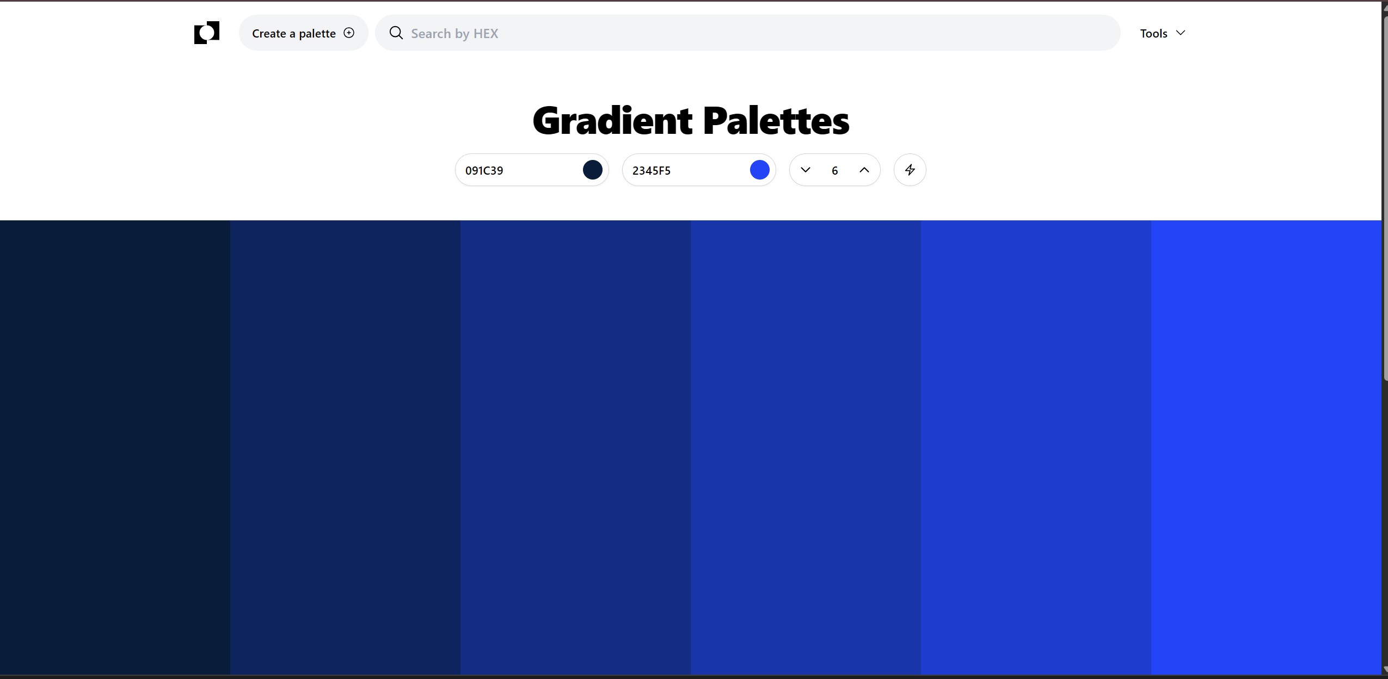
Task: Click the site logo icon
Action: [207, 33]
